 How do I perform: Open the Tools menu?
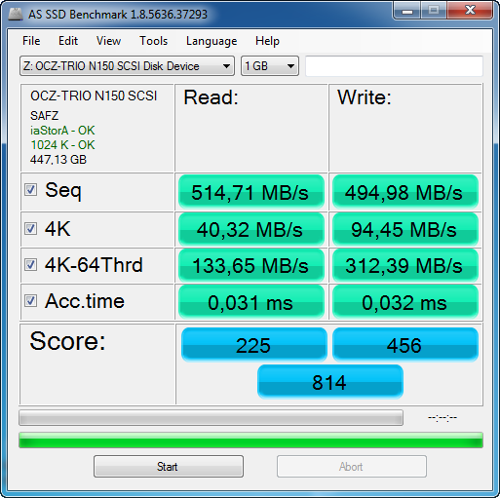[153, 41]
